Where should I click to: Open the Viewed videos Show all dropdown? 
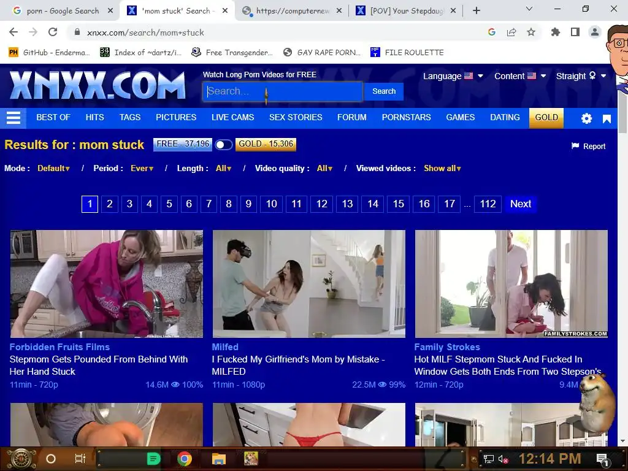click(x=442, y=168)
